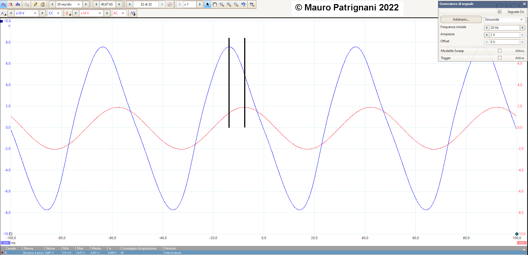Switch to Spectrum mode icon
Screen dimensions: 528x255
tap(18, 4)
